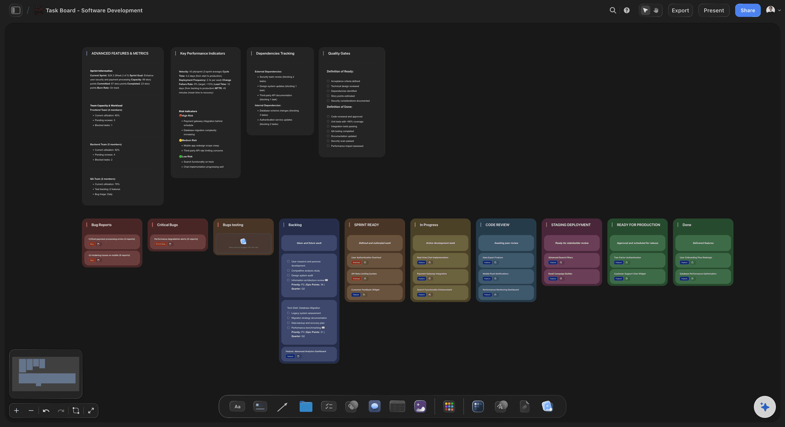
Task: Select the card block tool
Action: (260, 406)
